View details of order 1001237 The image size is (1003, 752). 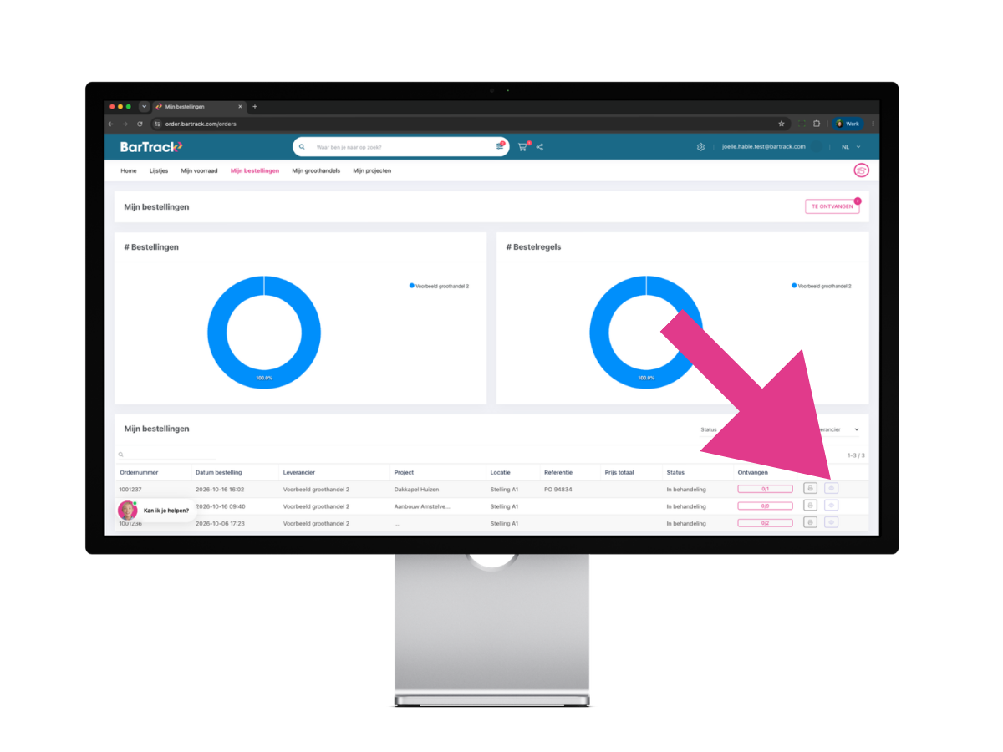(x=831, y=488)
